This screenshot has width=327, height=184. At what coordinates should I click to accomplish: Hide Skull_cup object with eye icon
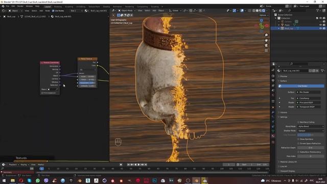[x=320, y=28]
